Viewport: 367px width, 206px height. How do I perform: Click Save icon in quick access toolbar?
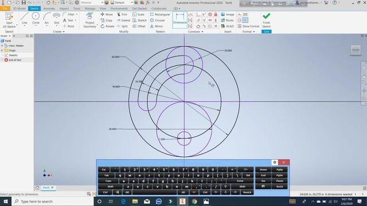(x=24, y=2)
